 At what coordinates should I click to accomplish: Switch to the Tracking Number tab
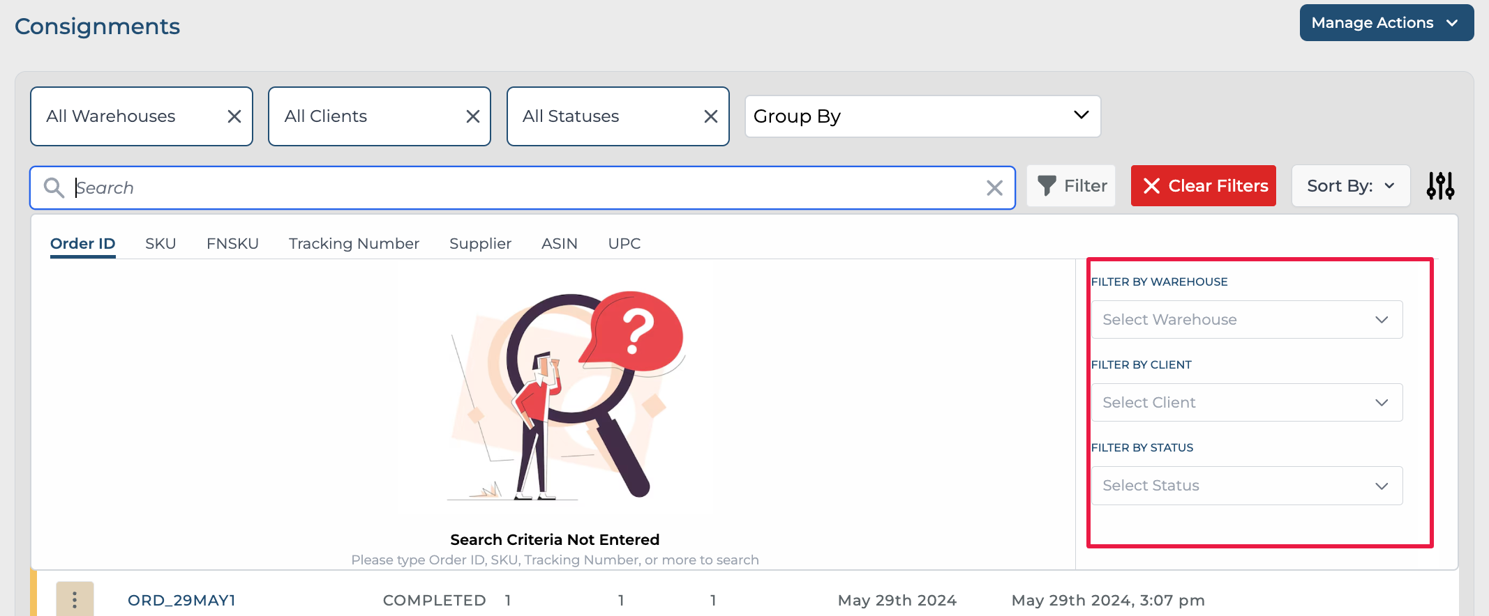(354, 244)
